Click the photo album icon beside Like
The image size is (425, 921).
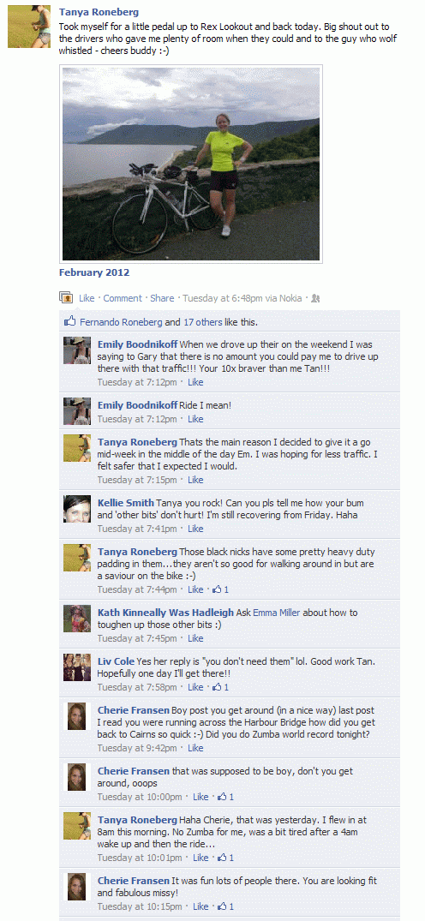pos(65,298)
